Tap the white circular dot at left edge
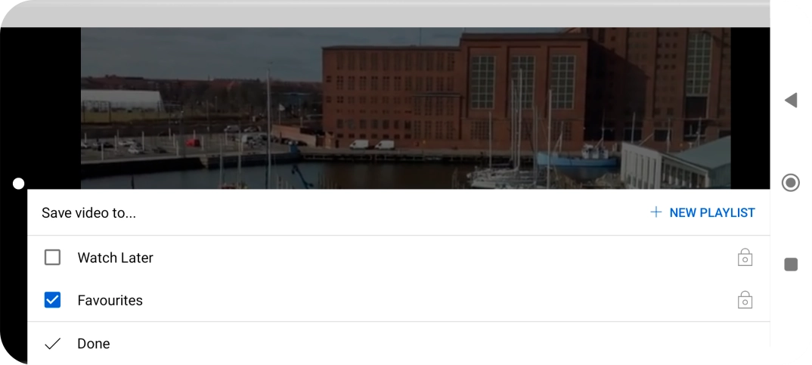Screen dimensions: 812x365 pos(18,184)
